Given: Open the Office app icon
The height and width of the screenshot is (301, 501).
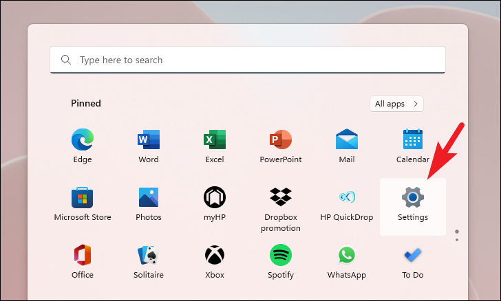Looking at the screenshot, I should pos(83,255).
